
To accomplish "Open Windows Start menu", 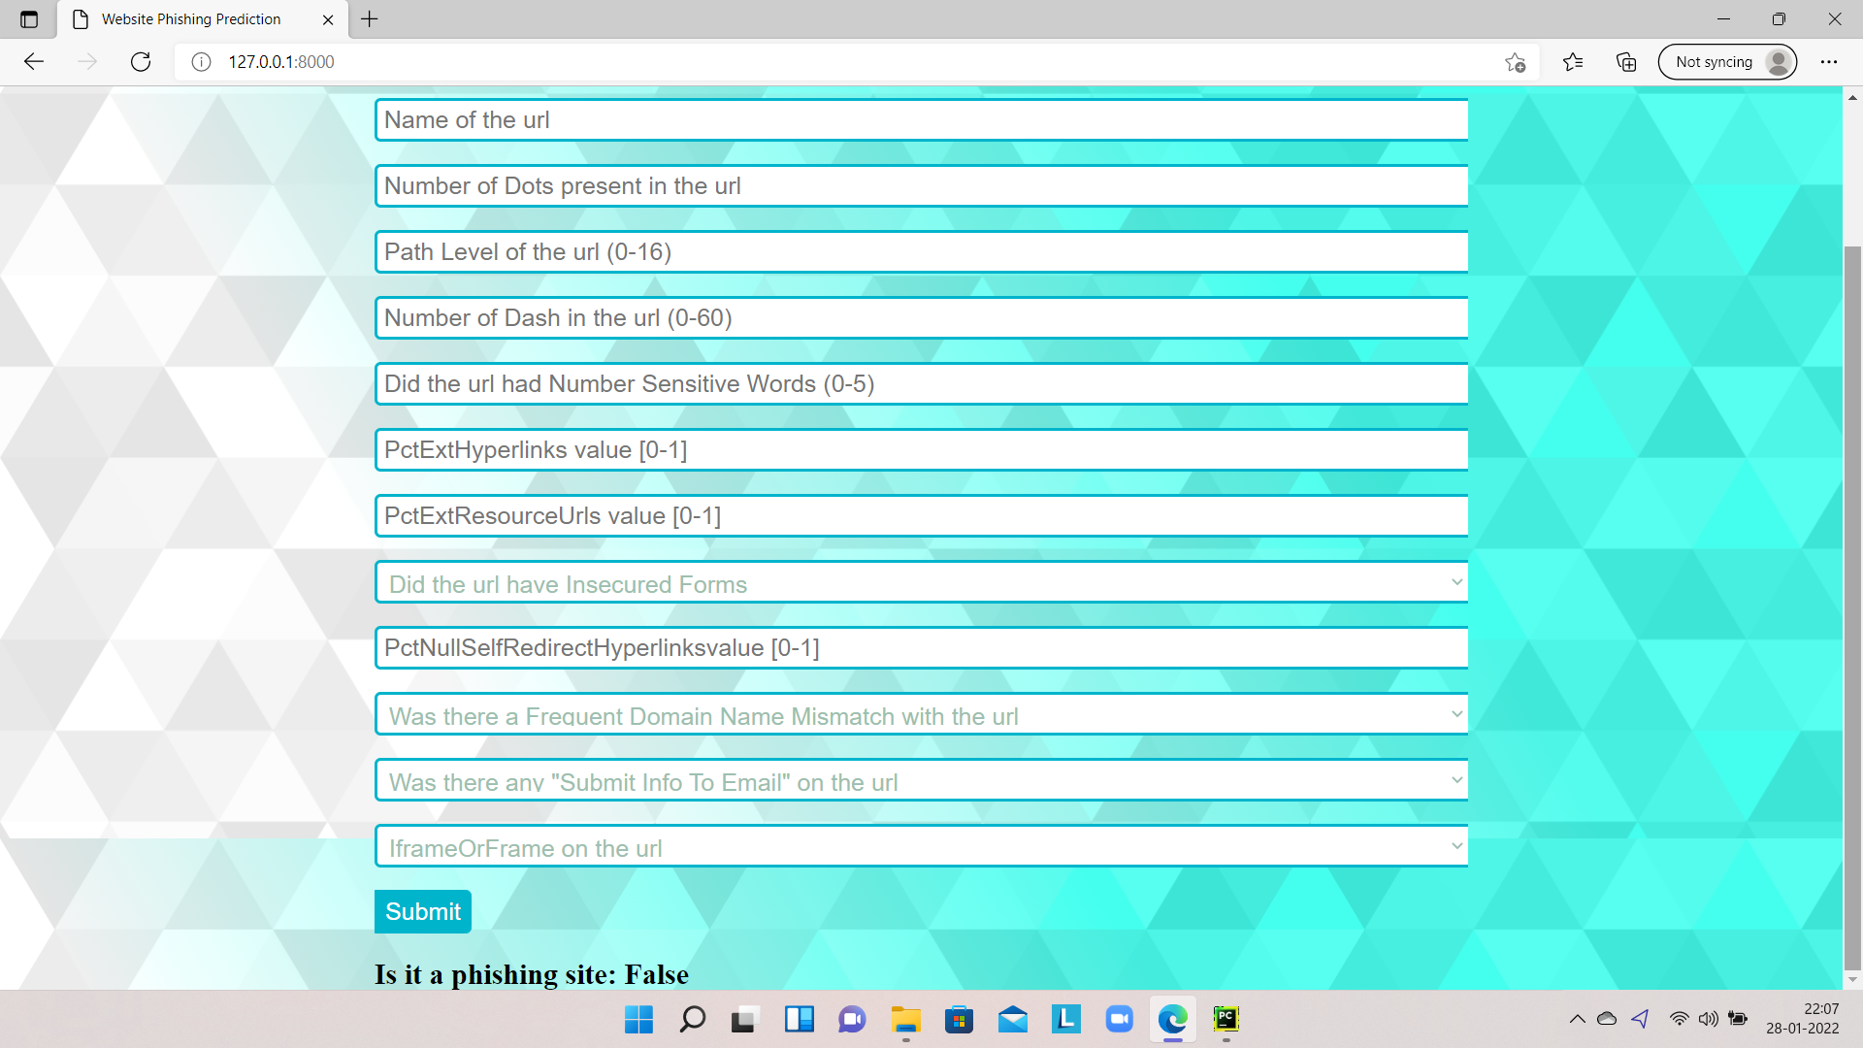I will point(638,1019).
